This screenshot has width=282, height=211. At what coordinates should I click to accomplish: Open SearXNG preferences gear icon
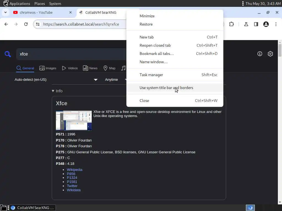pyautogui.click(x=270, y=54)
